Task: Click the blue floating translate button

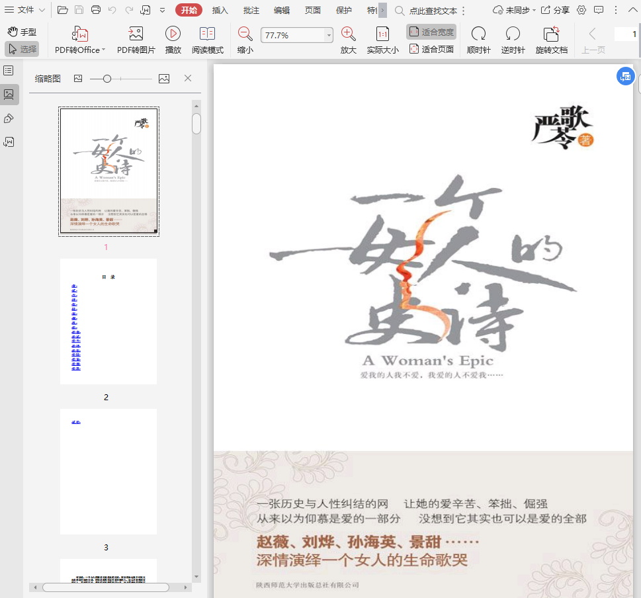Action: point(626,77)
